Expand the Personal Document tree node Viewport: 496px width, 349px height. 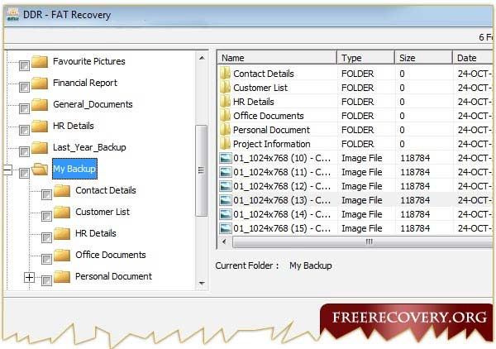[29, 278]
